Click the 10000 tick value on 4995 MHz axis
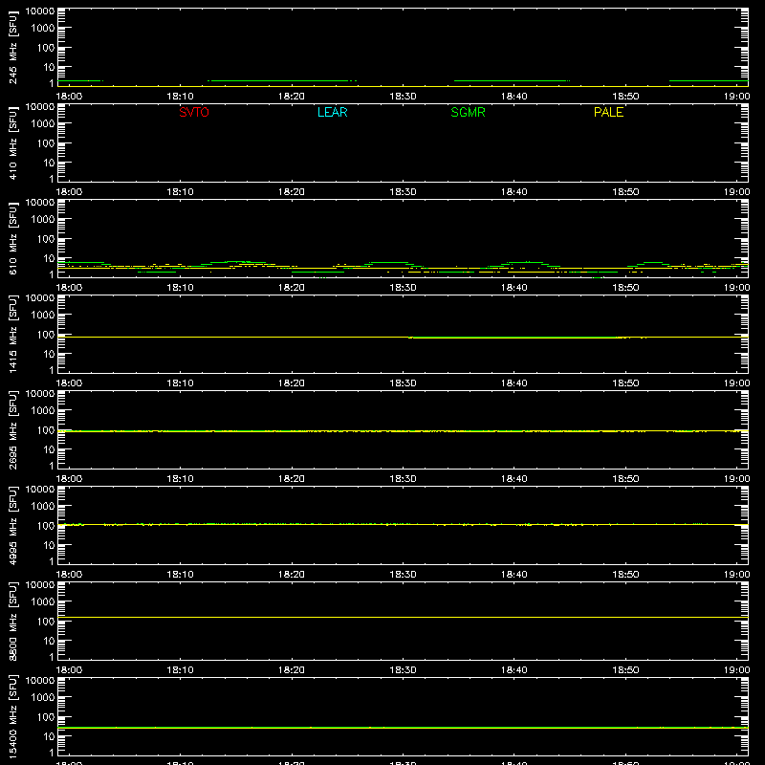The image size is (765, 765). pyautogui.click(x=40, y=490)
